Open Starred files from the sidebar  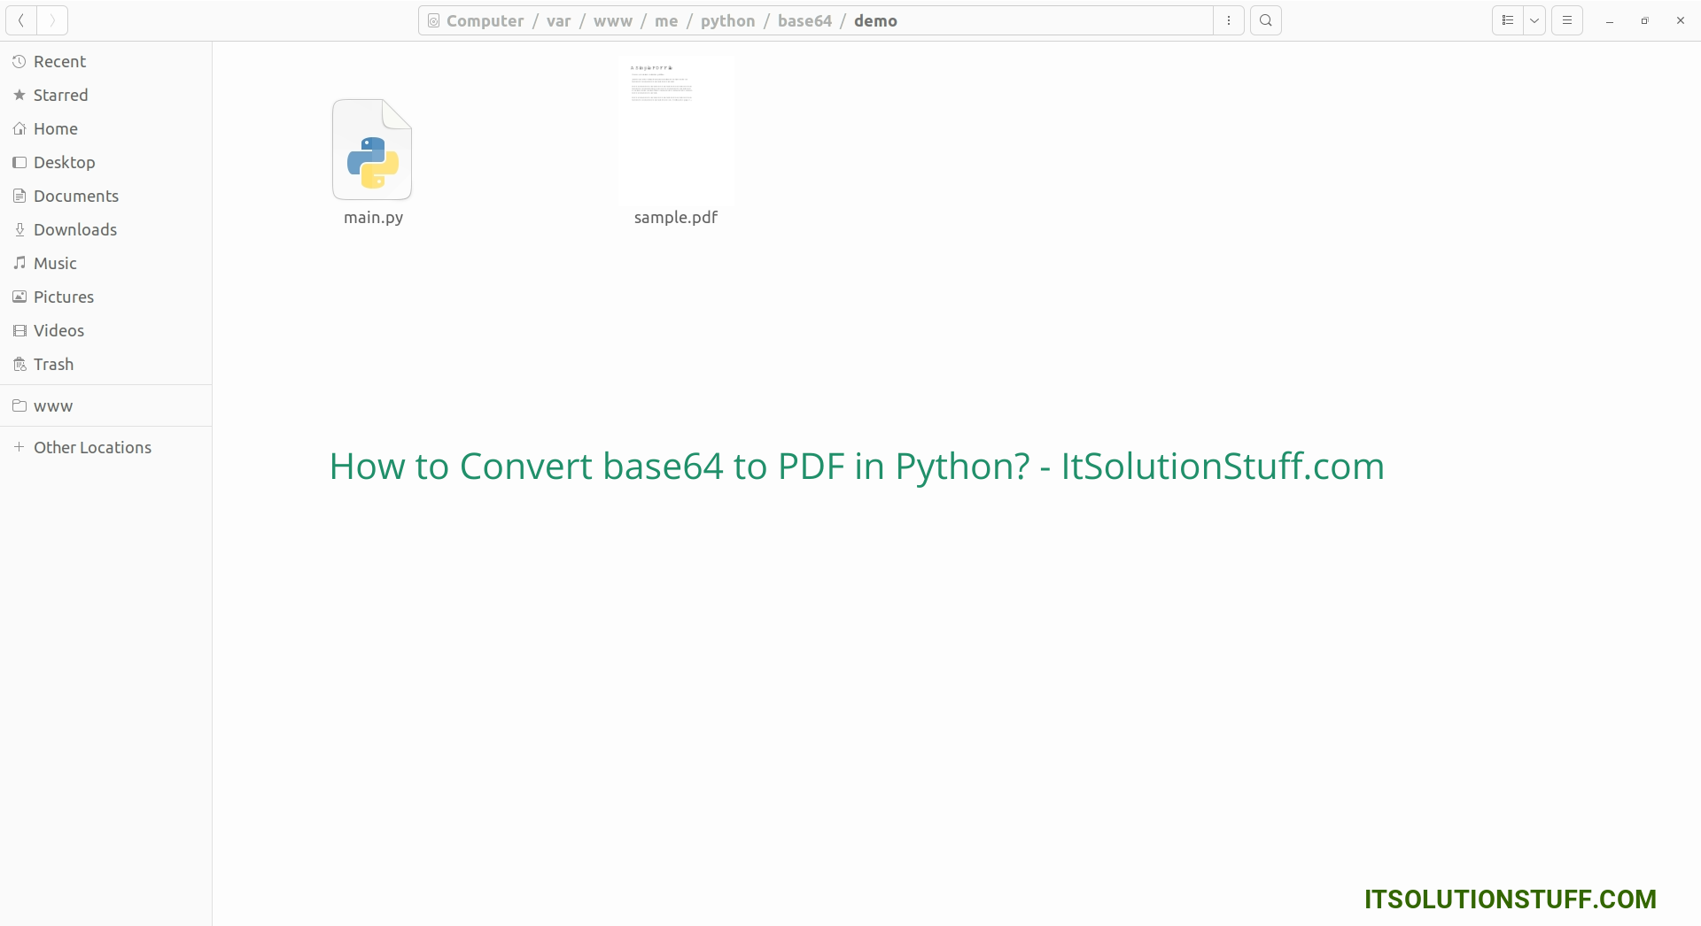pos(60,95)
